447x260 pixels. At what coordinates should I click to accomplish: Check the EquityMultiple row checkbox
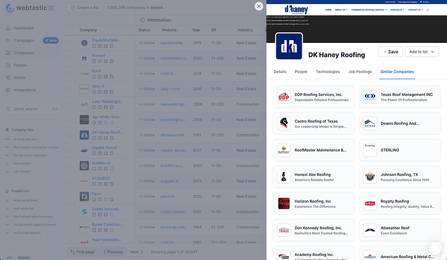tap(70, 43)
